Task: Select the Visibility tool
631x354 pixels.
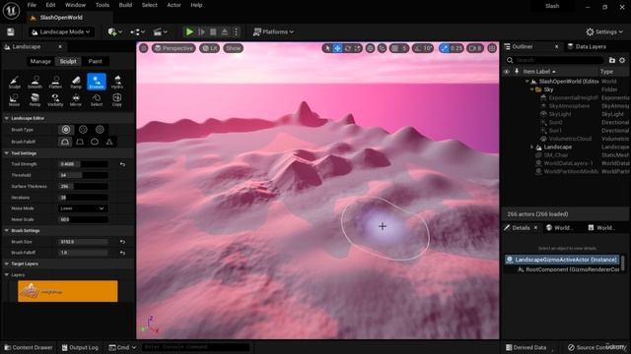Action: coord(55,99)
